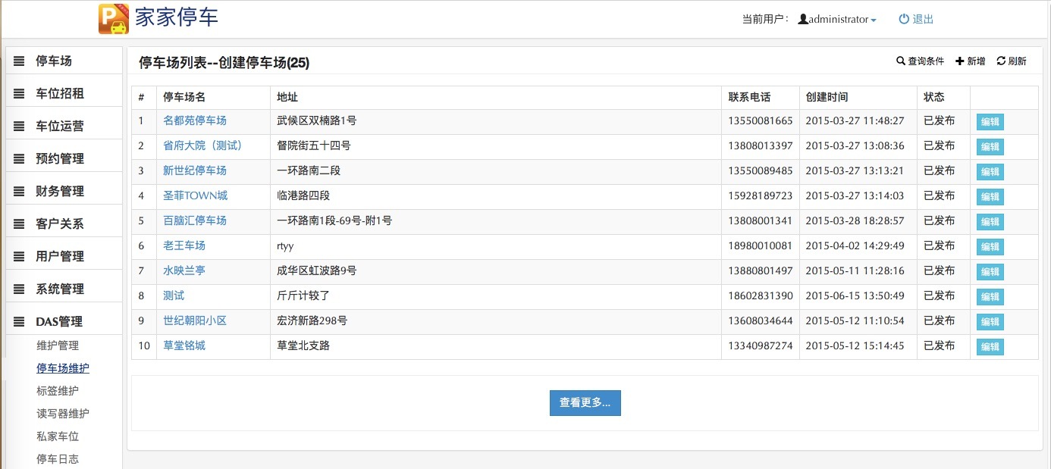
Task: Click the 家家停车 parking logo icon
Action: pyautogui.click(x=114, y=19)
